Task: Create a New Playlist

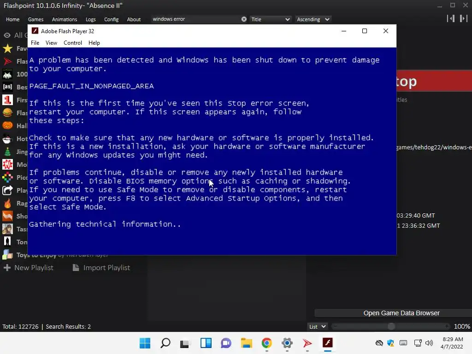Action: point(29,268)
